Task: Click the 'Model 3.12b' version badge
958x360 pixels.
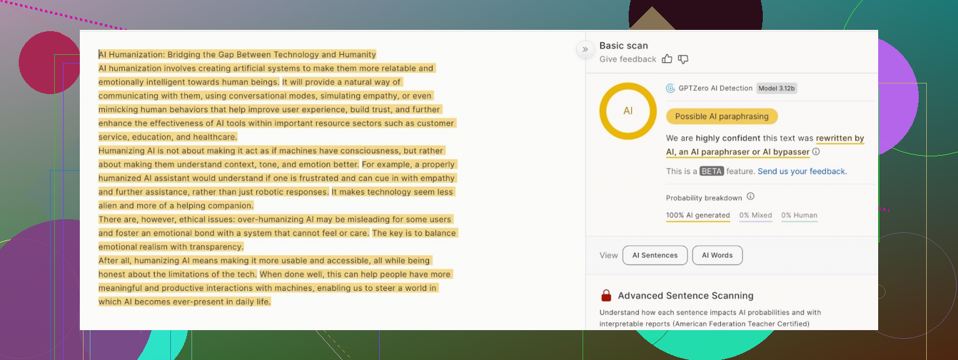Action: 777,88
